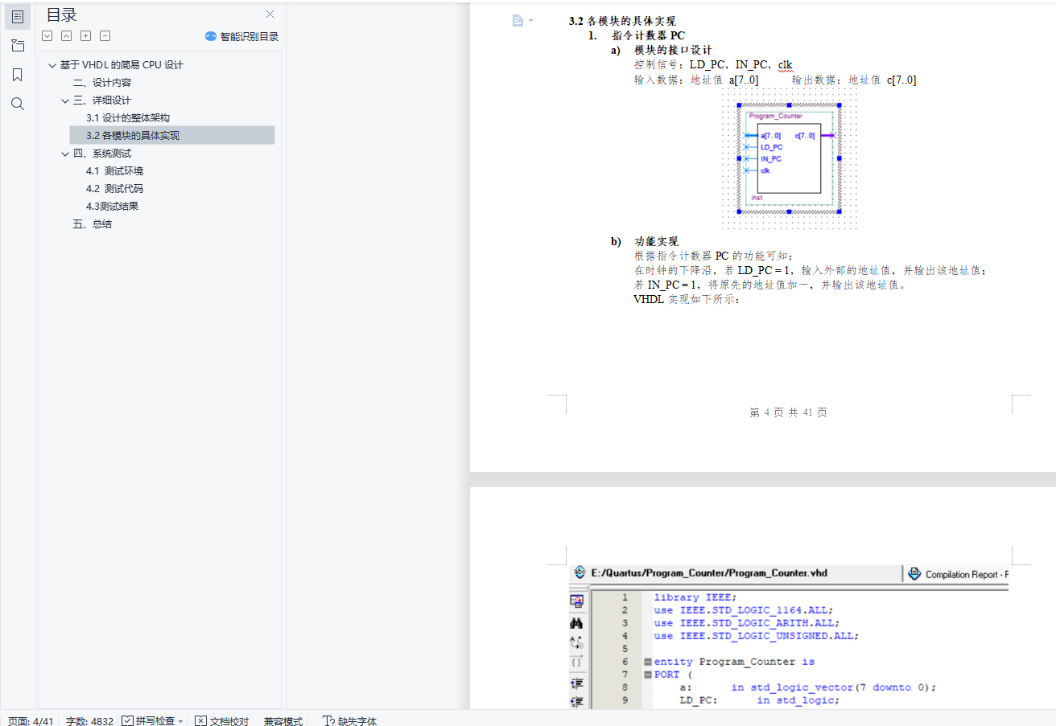Navigate to 4.1 测试环境 in outline
The width and height of the screenshot is (1056, 726).
[x=115, y=171]
